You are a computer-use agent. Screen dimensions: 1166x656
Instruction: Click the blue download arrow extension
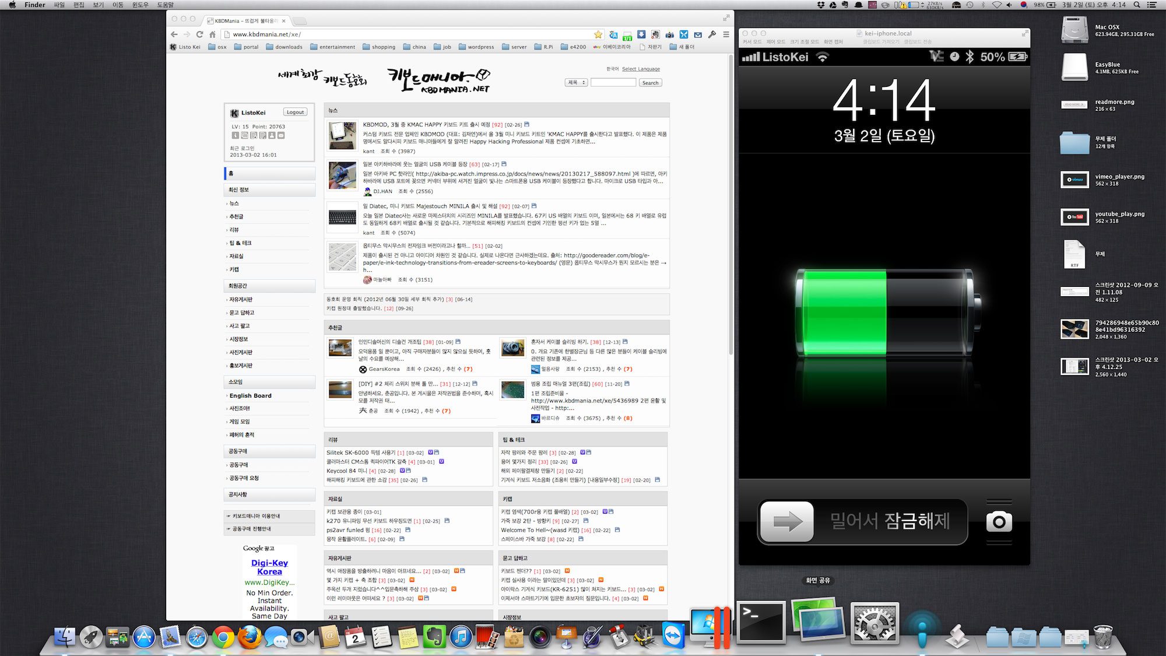click(641, 34)
